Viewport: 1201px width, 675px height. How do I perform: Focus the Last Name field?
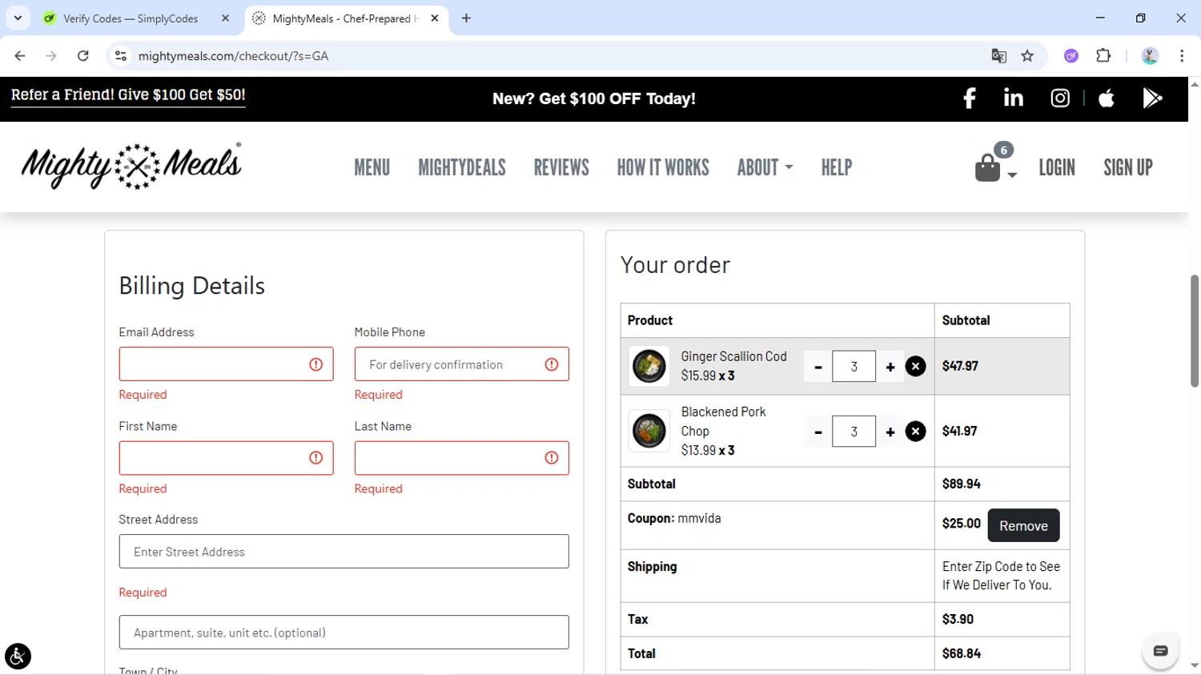pos(461,458)
